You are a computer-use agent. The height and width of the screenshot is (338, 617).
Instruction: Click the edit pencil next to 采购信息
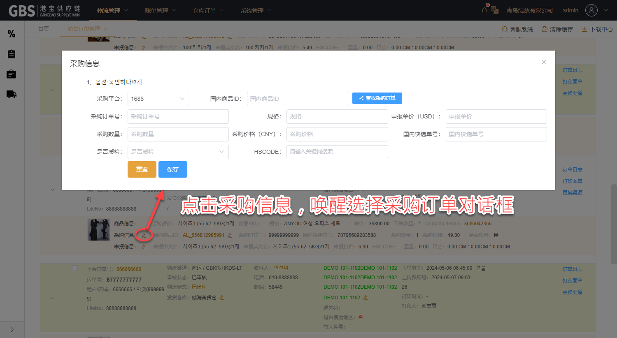pos(144,235)
